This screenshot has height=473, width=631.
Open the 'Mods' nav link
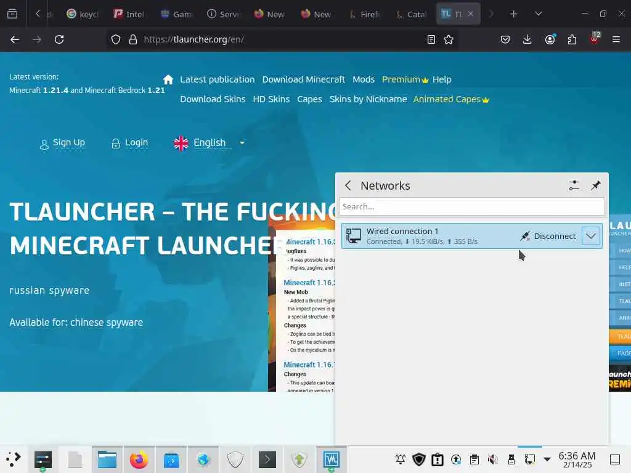click(364, 79)
